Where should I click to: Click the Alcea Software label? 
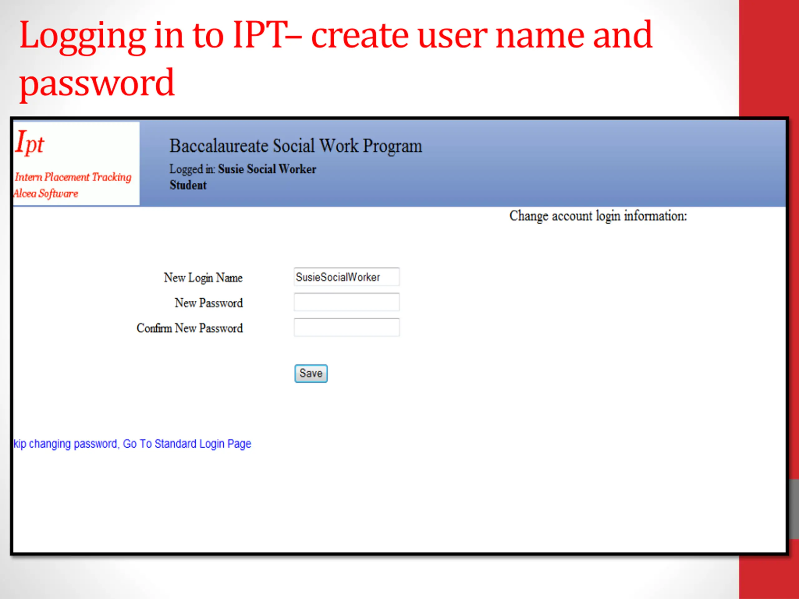pos(46,193)
